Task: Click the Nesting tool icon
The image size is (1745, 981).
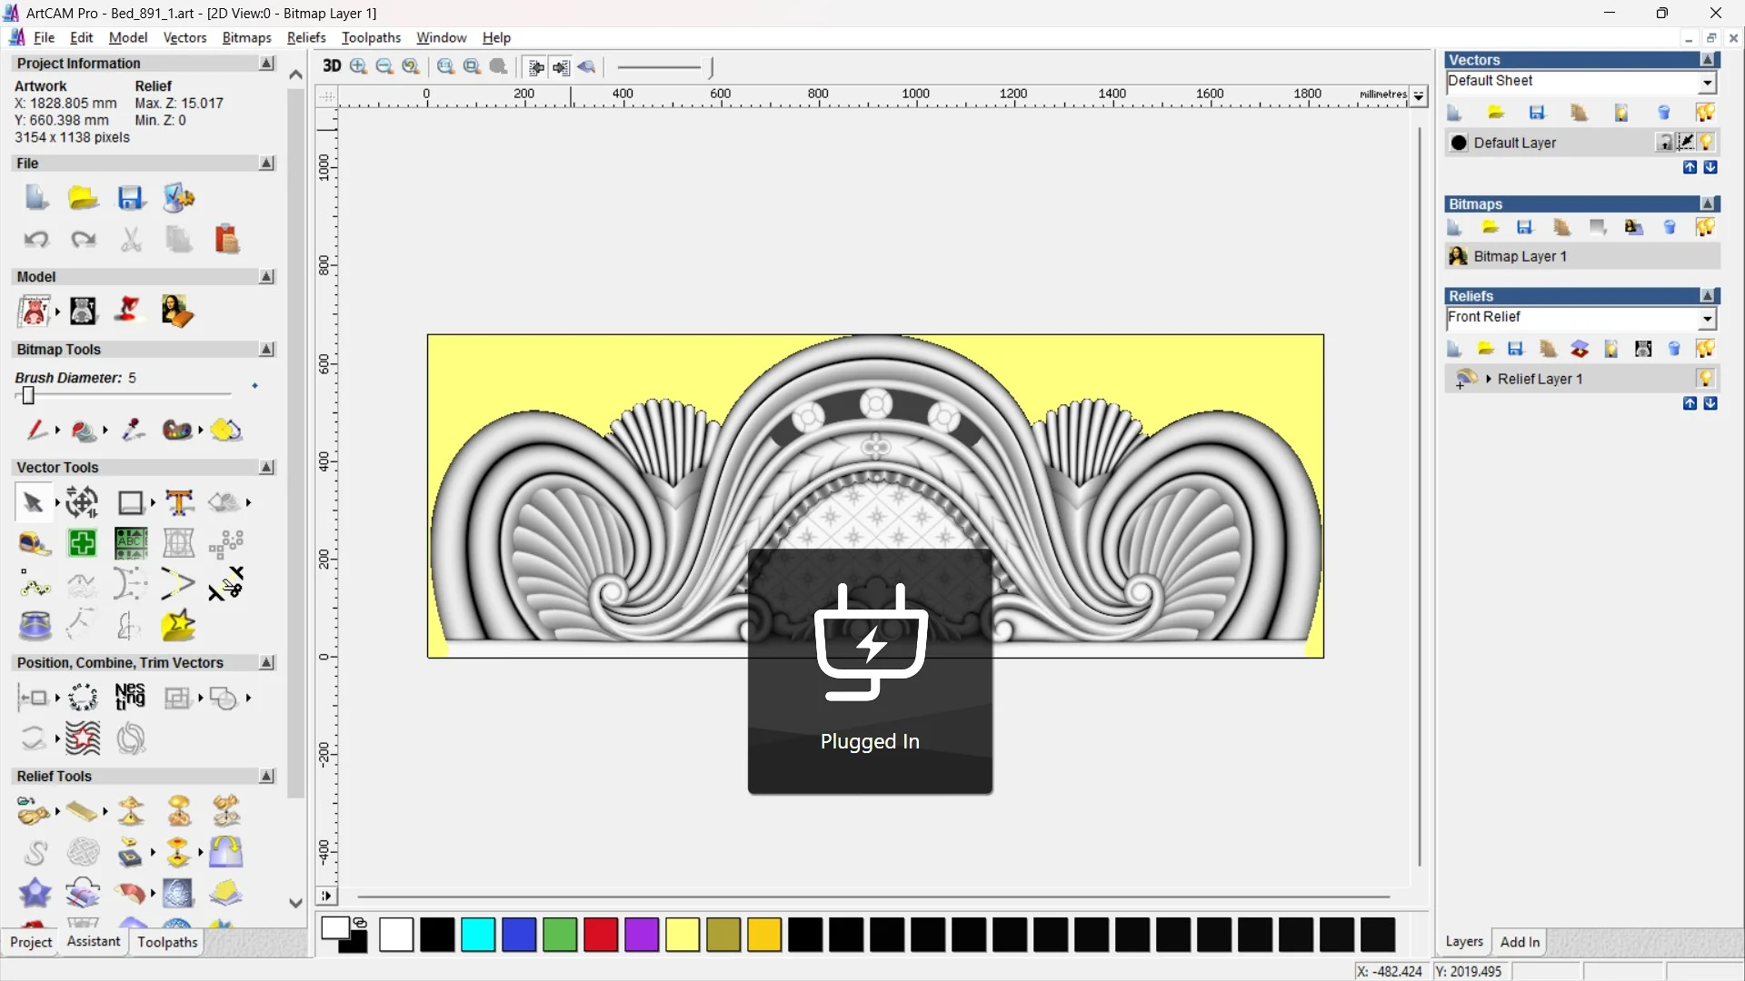Action: [x=130, y=697]
